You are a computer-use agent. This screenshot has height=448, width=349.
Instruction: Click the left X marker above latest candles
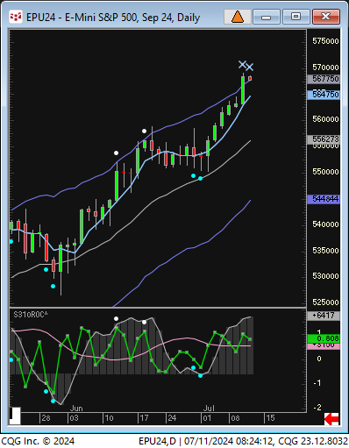click(242, 65)
